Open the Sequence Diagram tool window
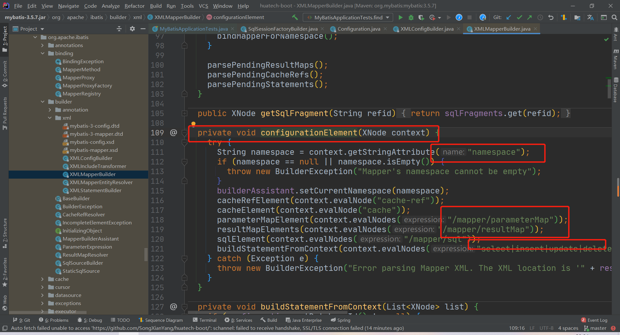 (160, 320)
